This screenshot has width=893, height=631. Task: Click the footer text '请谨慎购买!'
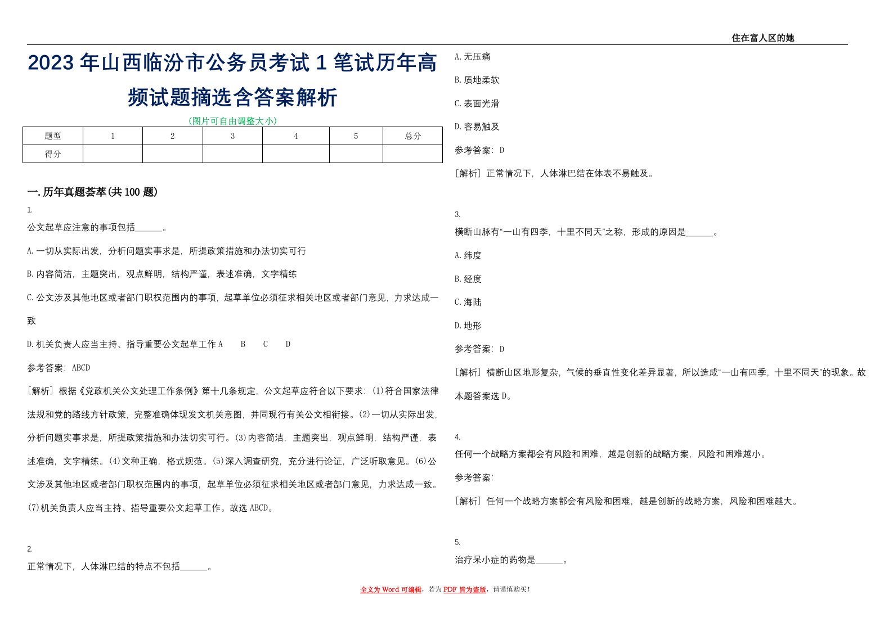click(511, 589)
